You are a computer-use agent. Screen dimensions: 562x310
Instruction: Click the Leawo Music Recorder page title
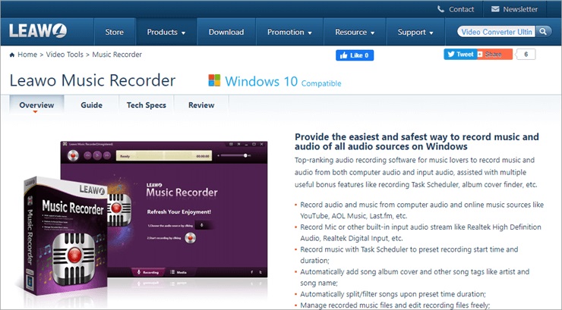[93, 80]
